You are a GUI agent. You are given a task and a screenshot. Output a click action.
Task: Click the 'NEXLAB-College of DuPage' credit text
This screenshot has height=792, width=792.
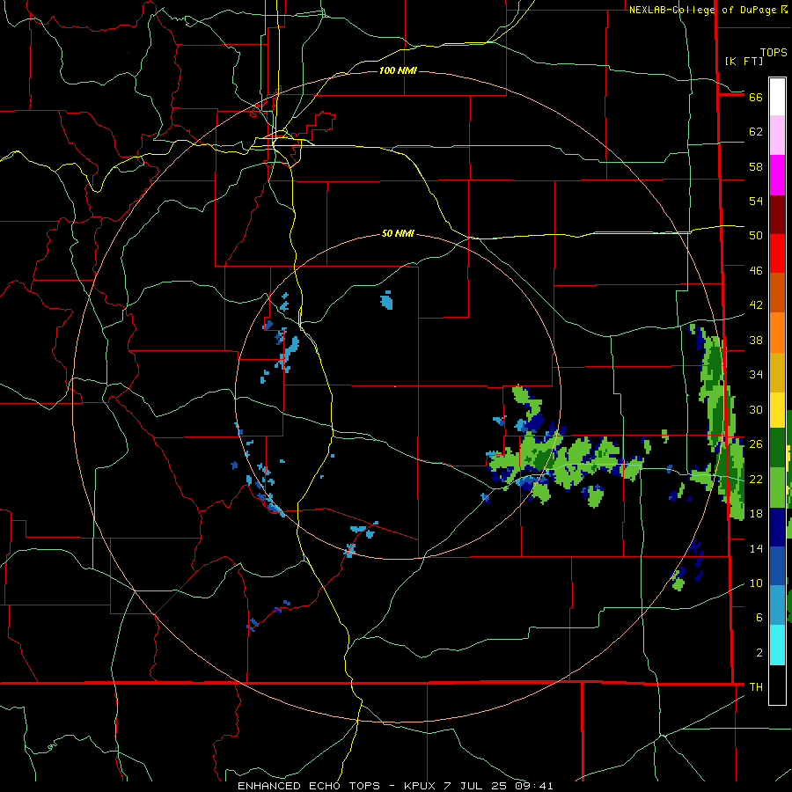click(704, 10)
